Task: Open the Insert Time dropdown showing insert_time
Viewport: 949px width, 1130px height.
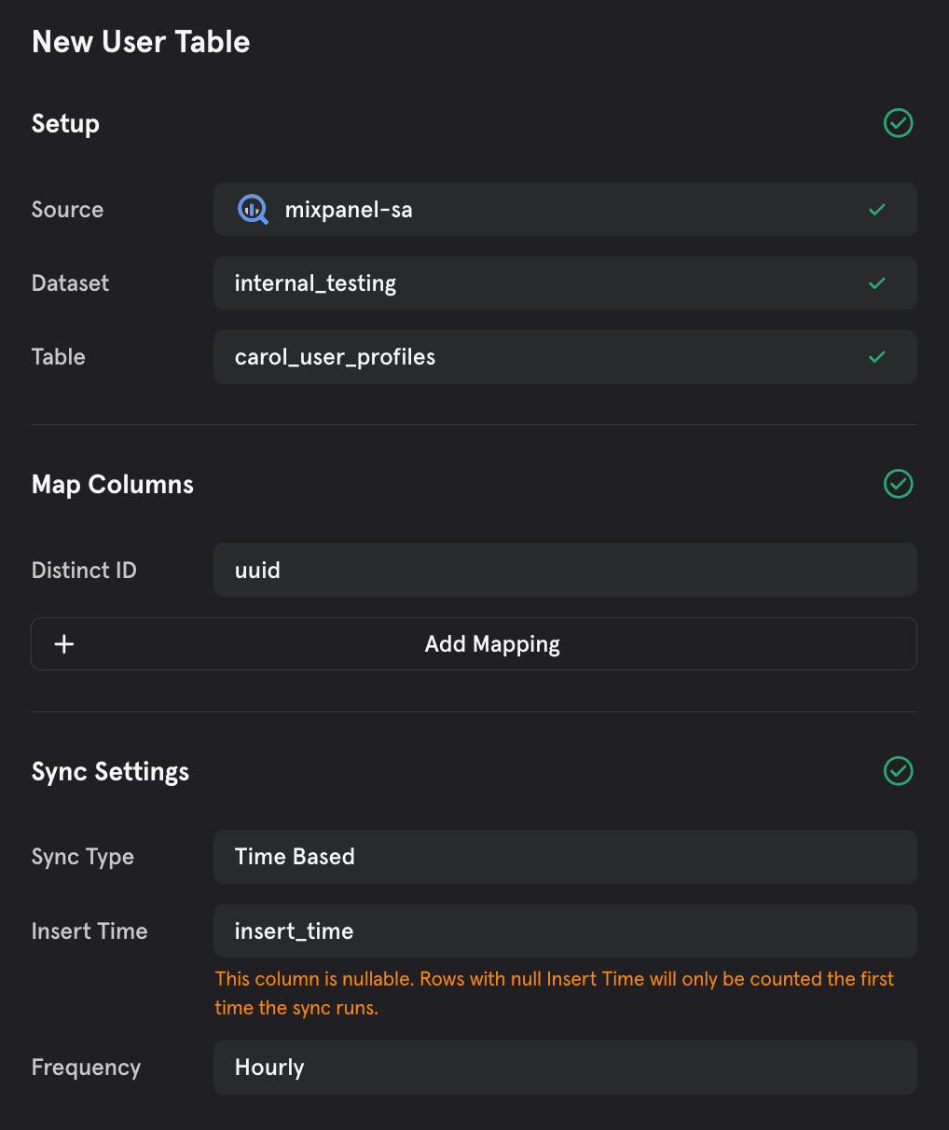Action: (564, 930)
